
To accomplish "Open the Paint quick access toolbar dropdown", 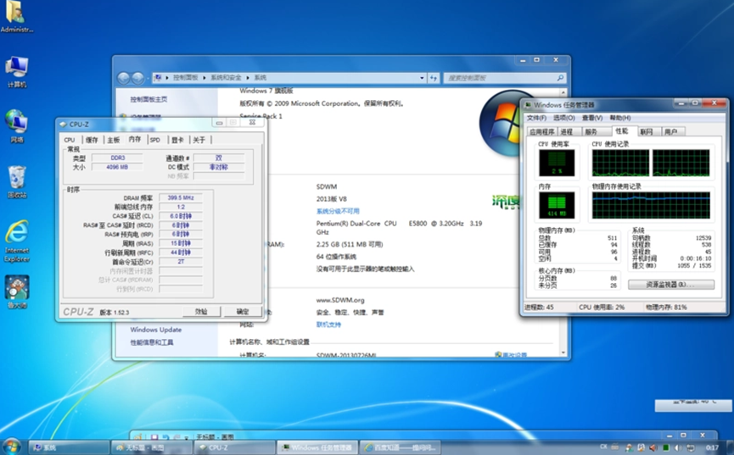I will (187, 438).
